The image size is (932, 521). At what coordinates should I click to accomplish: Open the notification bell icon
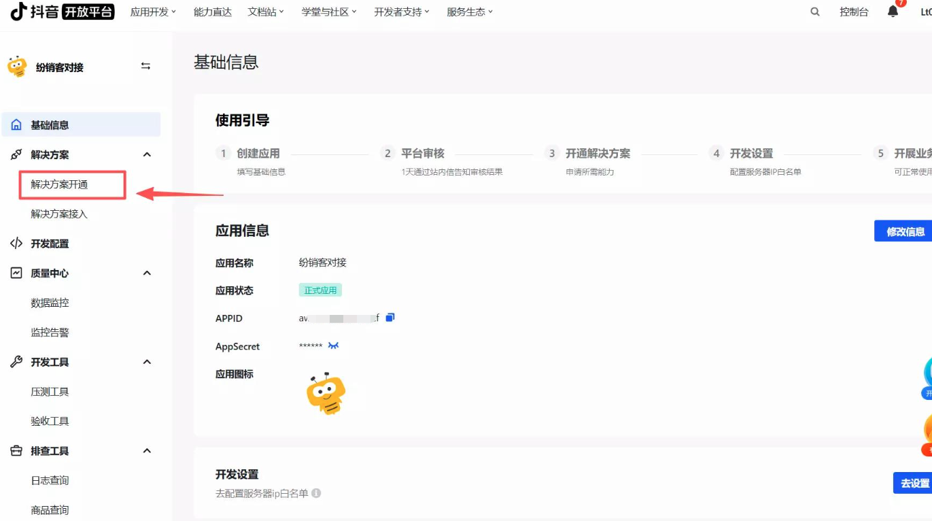(893, 12)
